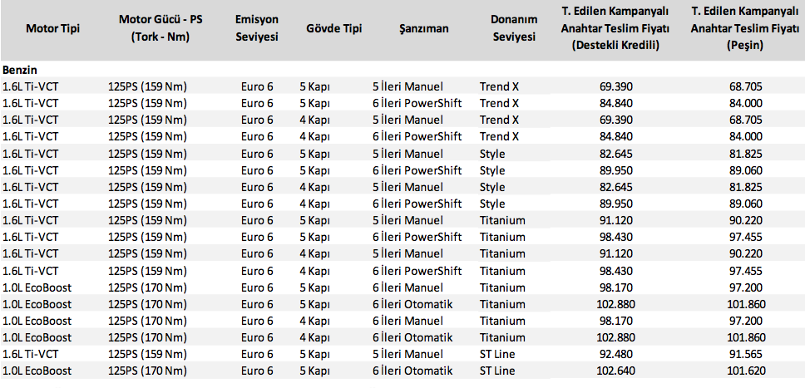Image resolution: width=805 pixels, height=388 pixels.
Task: Select ST Line in the 1.0L EcoBoost row
Action: click(x=497, y=371)
